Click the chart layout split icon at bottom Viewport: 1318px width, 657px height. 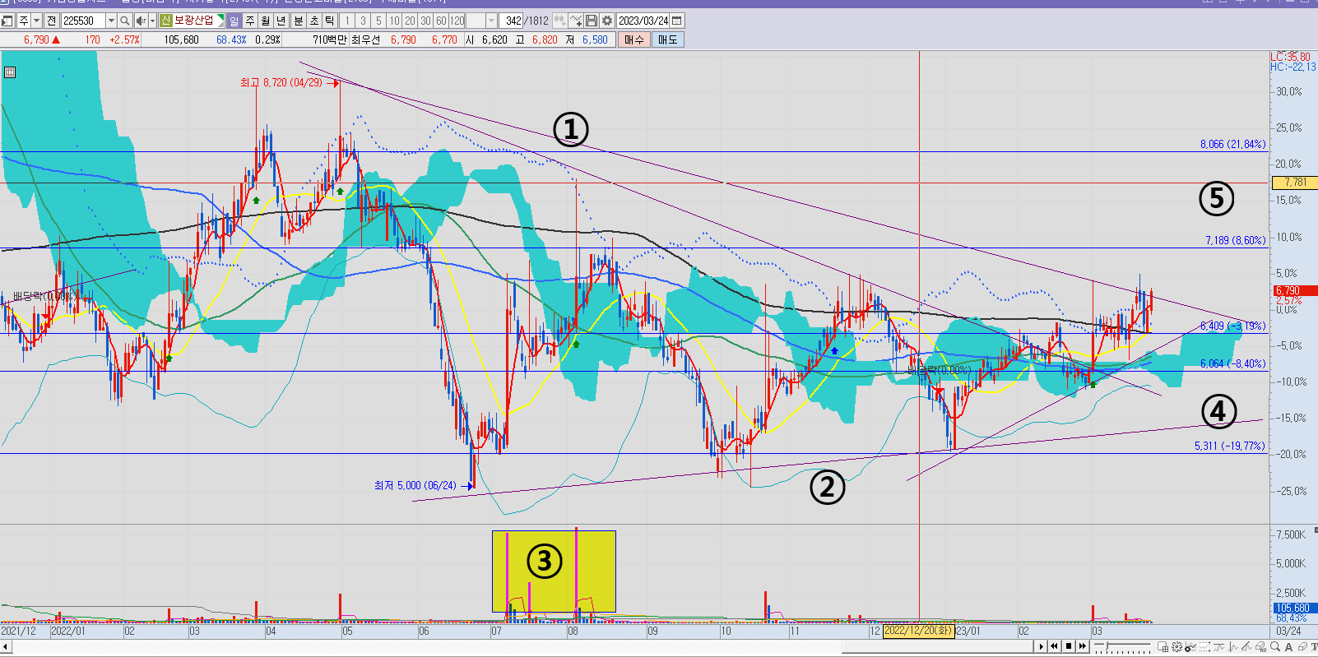pyautogui.click(x=1163, y=646)
